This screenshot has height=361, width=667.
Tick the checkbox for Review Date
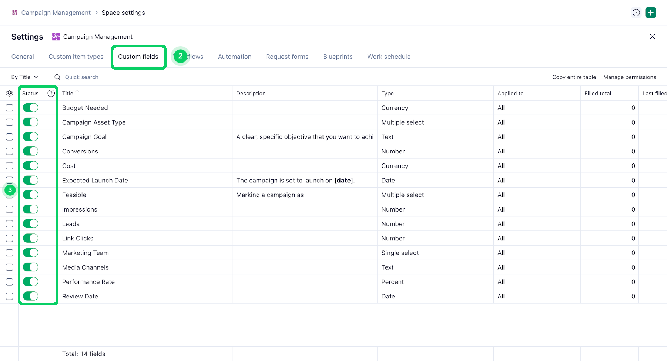pyautogui.click(x=10, y=296)
